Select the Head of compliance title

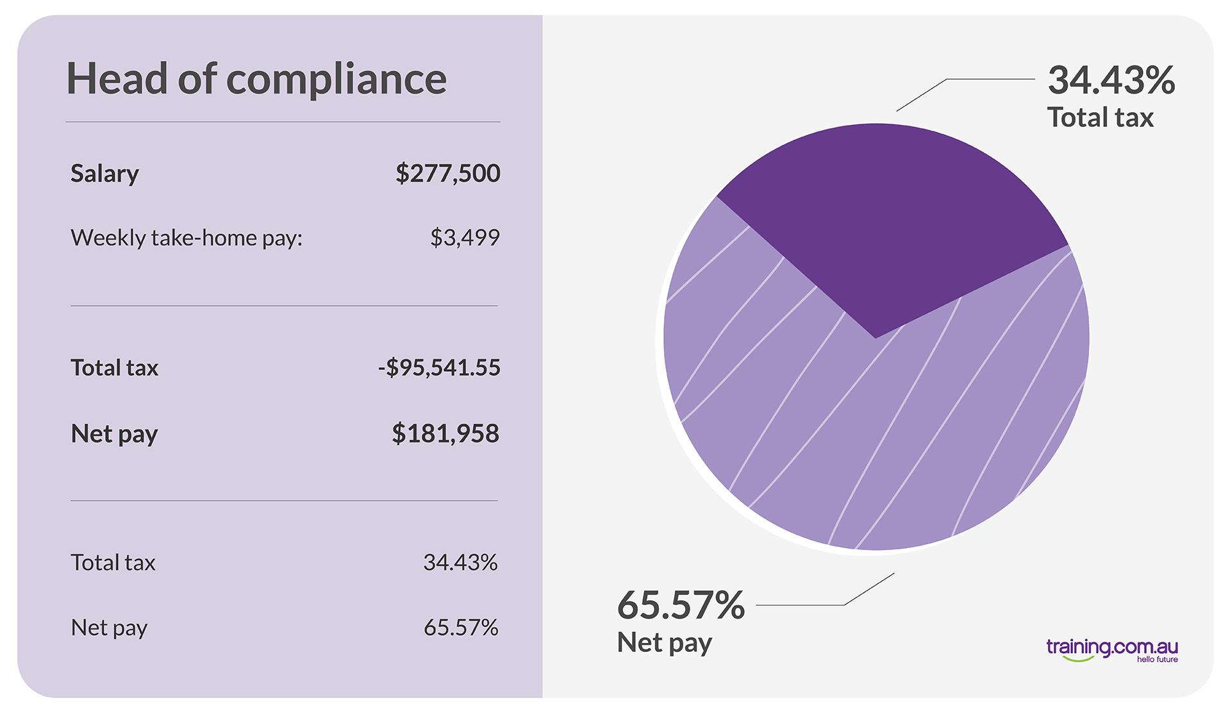click(256, 79)
